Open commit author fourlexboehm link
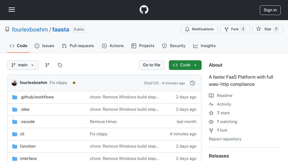This screenshot has width=288, height=162. pos(33,83)
